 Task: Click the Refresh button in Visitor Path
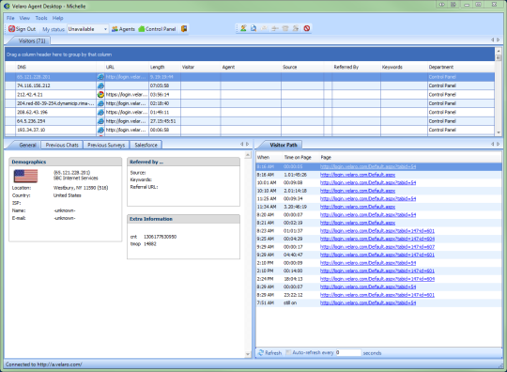(x=270, y=353)
